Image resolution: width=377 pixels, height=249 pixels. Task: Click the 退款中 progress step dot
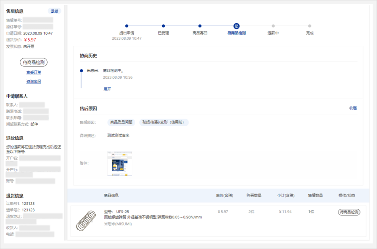tap(273, 26)
